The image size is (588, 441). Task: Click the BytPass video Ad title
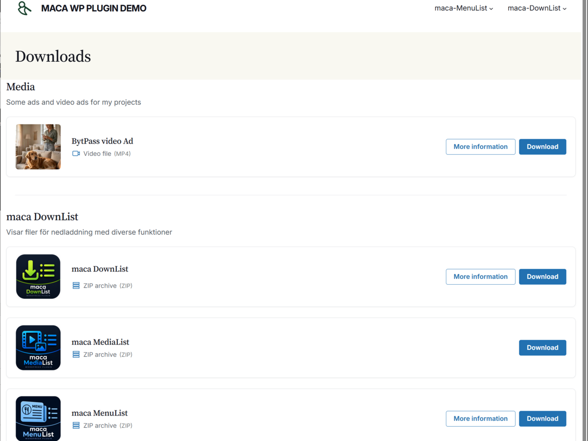[x=102, y=141]
